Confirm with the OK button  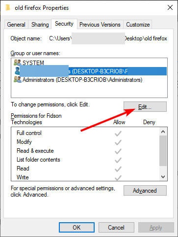(76, 228)
